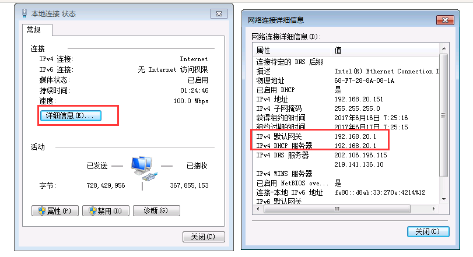
Task: Close the status window via the X icon
Action: pyautogui.click(x=219, y=14)
